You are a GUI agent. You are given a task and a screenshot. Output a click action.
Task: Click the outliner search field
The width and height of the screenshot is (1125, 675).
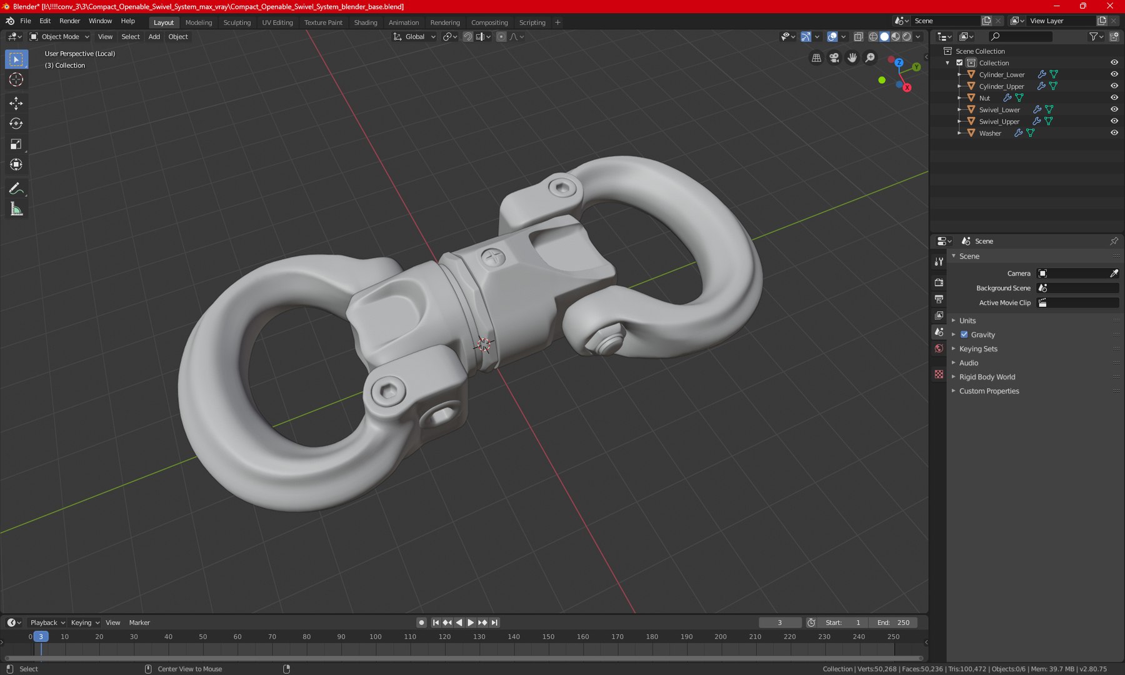coord(1021,37)
